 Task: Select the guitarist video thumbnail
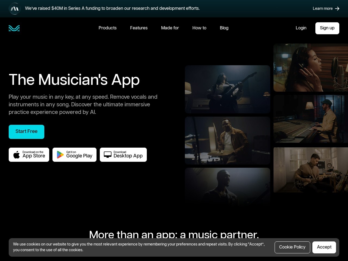click(227, 89)
